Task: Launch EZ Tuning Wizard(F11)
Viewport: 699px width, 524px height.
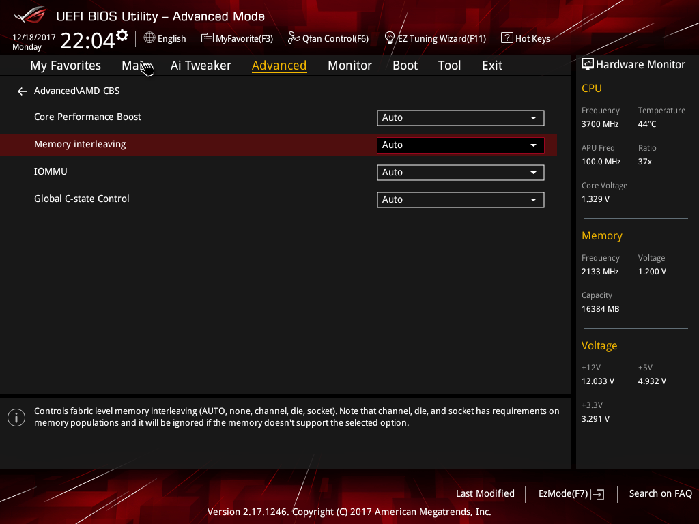Action: click(x=442, y=39)
